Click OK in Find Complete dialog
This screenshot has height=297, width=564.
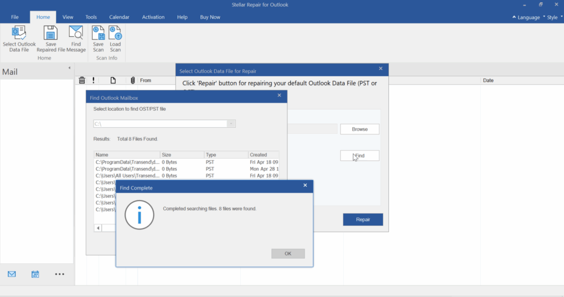pos(288,253)
